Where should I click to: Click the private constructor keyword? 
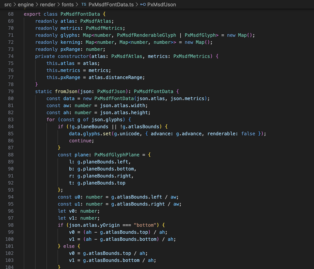(45, 56)
